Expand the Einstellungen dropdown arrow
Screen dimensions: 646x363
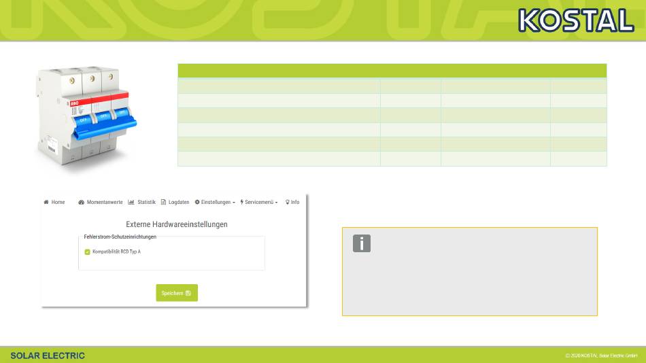click(234, 203)
